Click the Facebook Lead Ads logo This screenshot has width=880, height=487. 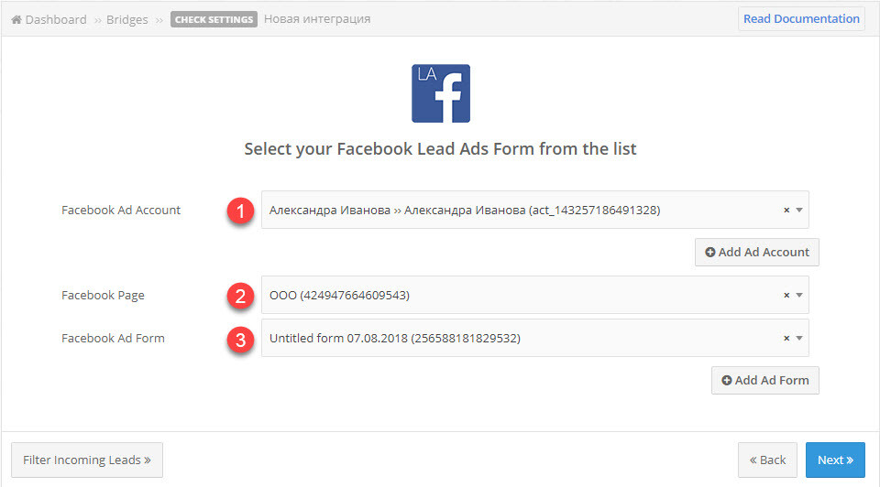(441, 93)
